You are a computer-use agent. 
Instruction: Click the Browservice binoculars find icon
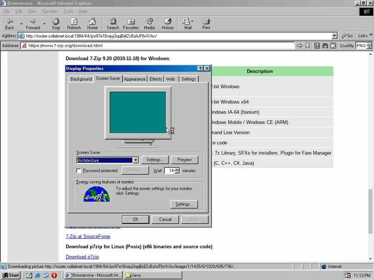325,46
